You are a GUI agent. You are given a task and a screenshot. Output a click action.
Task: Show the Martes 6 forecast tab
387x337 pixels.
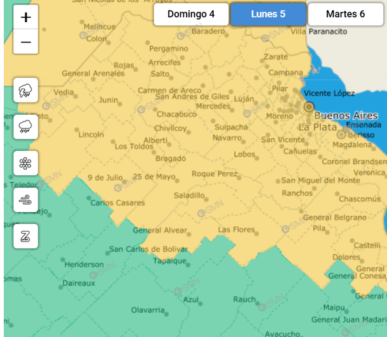(x=345, y=14)
